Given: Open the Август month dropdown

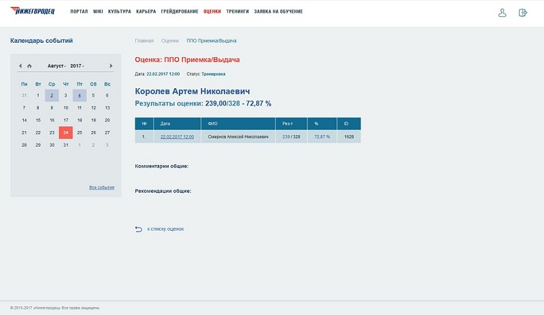Looking at the screenshot, I should 56,66.
